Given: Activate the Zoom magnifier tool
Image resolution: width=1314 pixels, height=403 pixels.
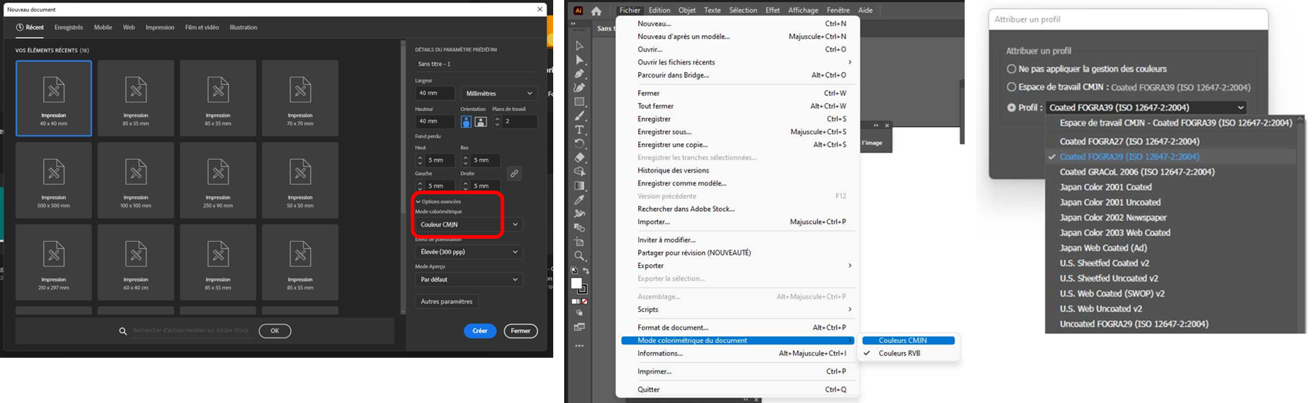Looking at the screenshot, I should [x=580, y=256].
